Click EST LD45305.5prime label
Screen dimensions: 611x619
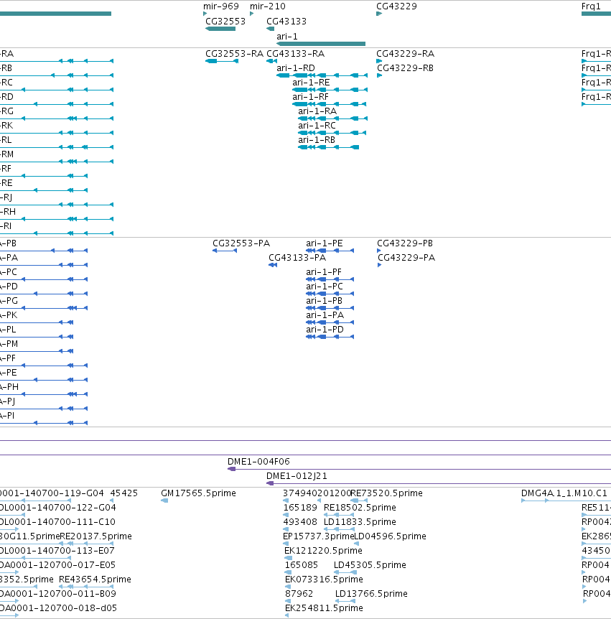pos(370,565)
